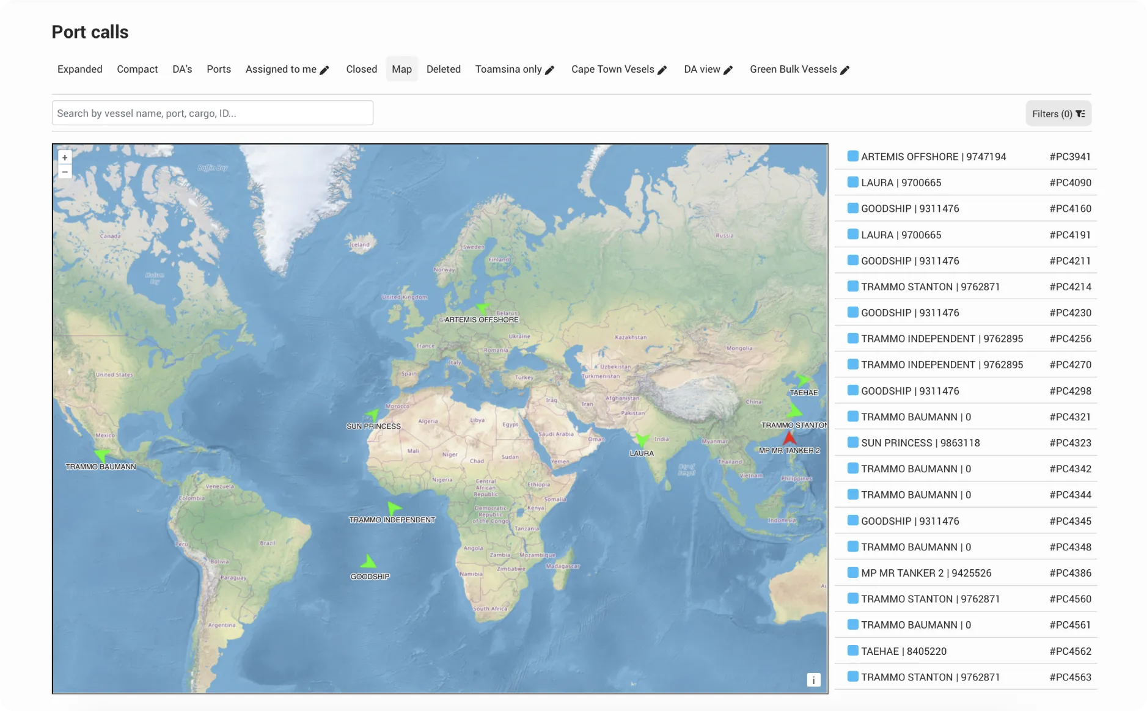Select 'ARTEMIS OFFSHORE | 9747194' in the list

[934, 156]
